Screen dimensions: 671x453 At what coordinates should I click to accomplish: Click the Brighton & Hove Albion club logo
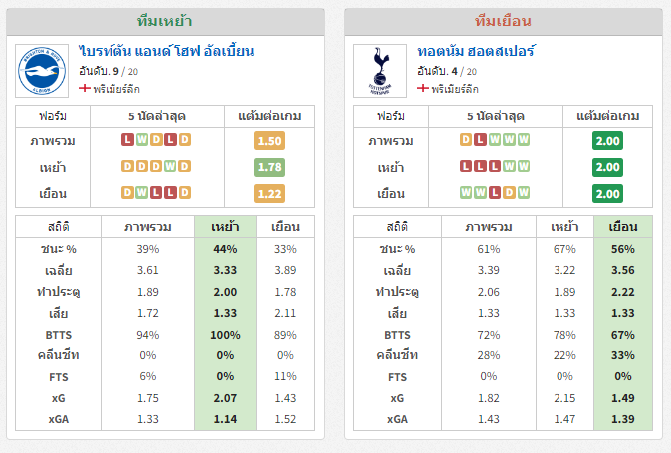pos(42,71)
